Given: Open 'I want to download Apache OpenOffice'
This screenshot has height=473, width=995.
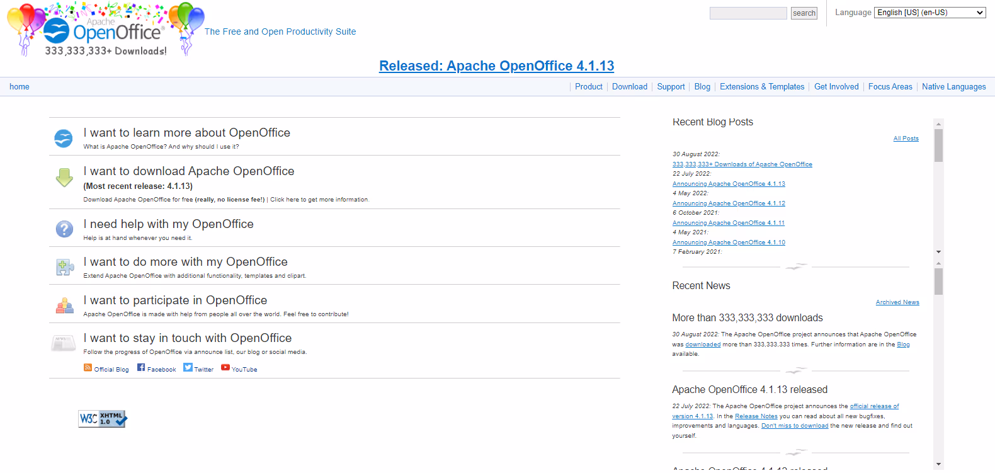Looking at the screenshot, I should click(x=189, y=171).
